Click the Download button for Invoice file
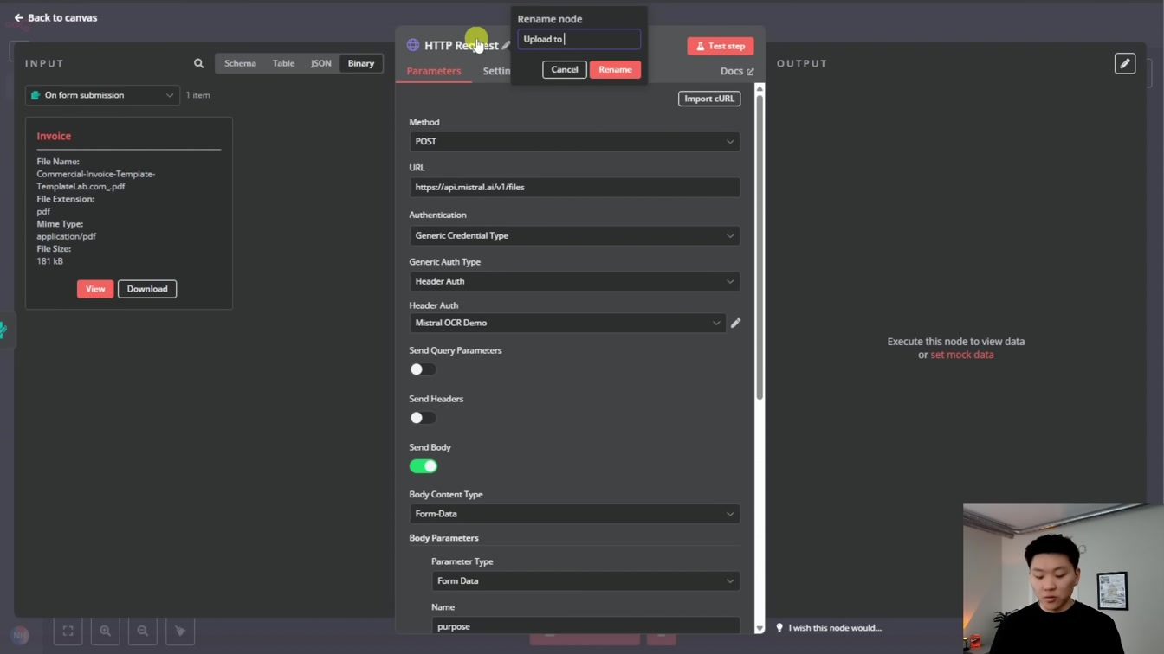1164x654 pixels. coord(147,289)
